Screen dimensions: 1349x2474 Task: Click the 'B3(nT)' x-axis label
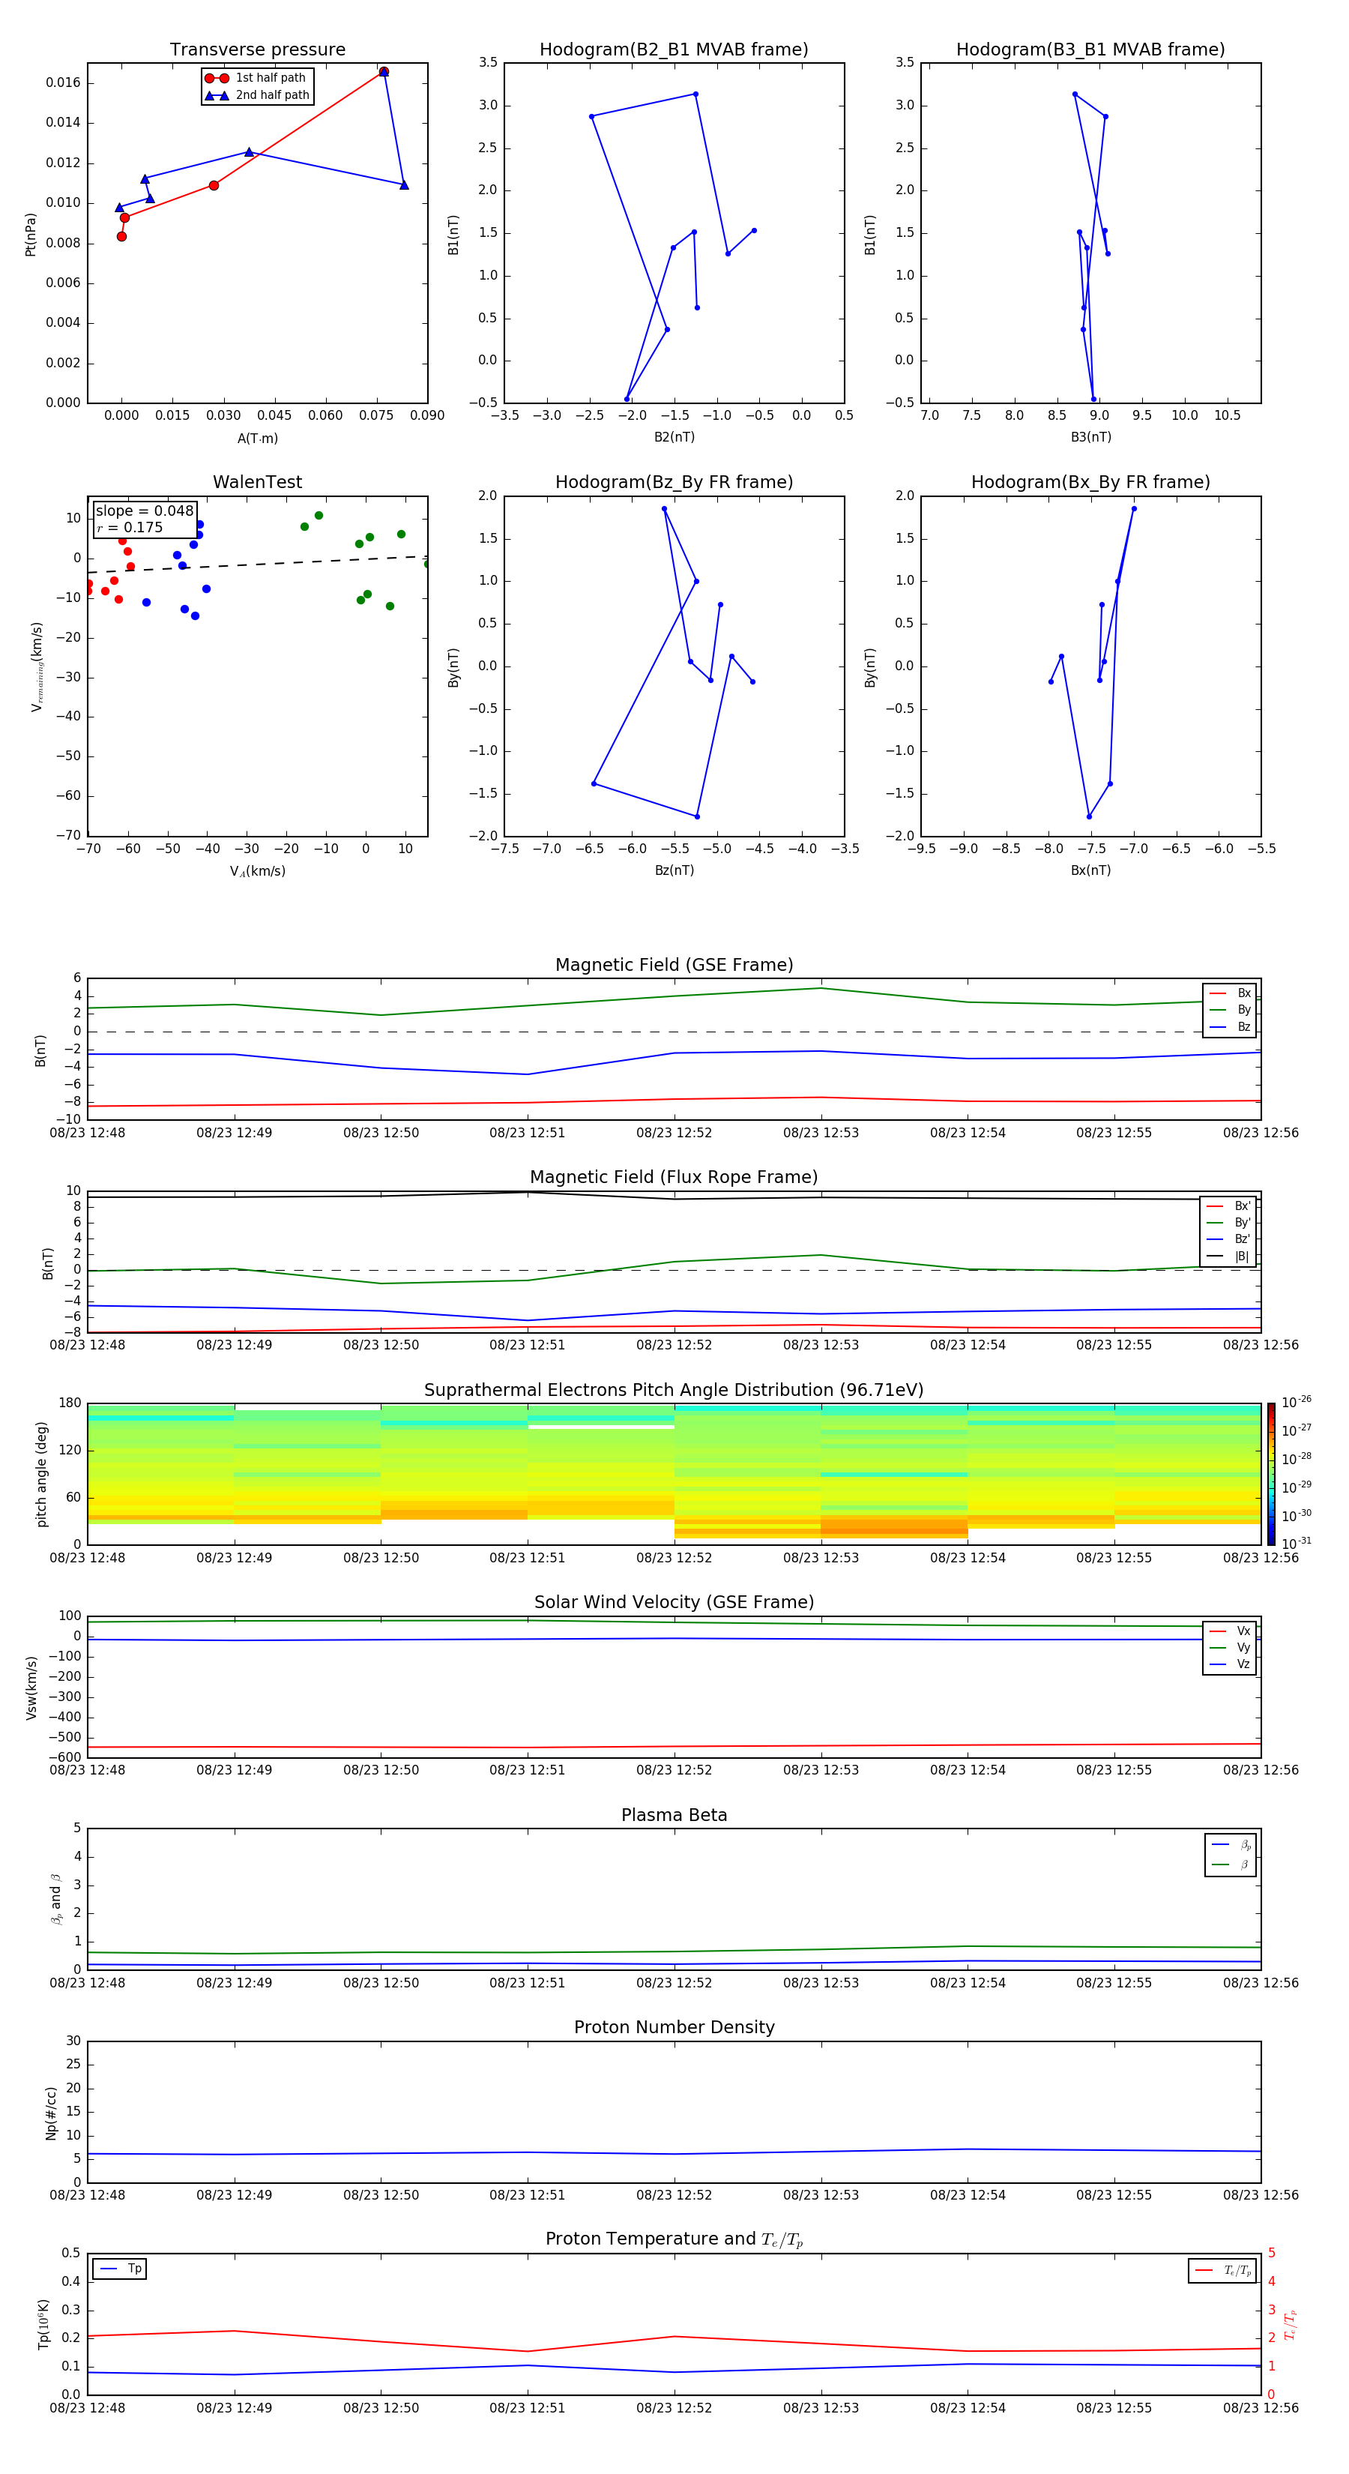coord(1090,437)
